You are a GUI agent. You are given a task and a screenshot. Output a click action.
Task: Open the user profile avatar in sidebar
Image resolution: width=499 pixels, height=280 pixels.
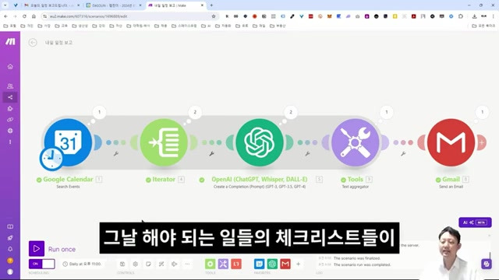tap(10, 271)
